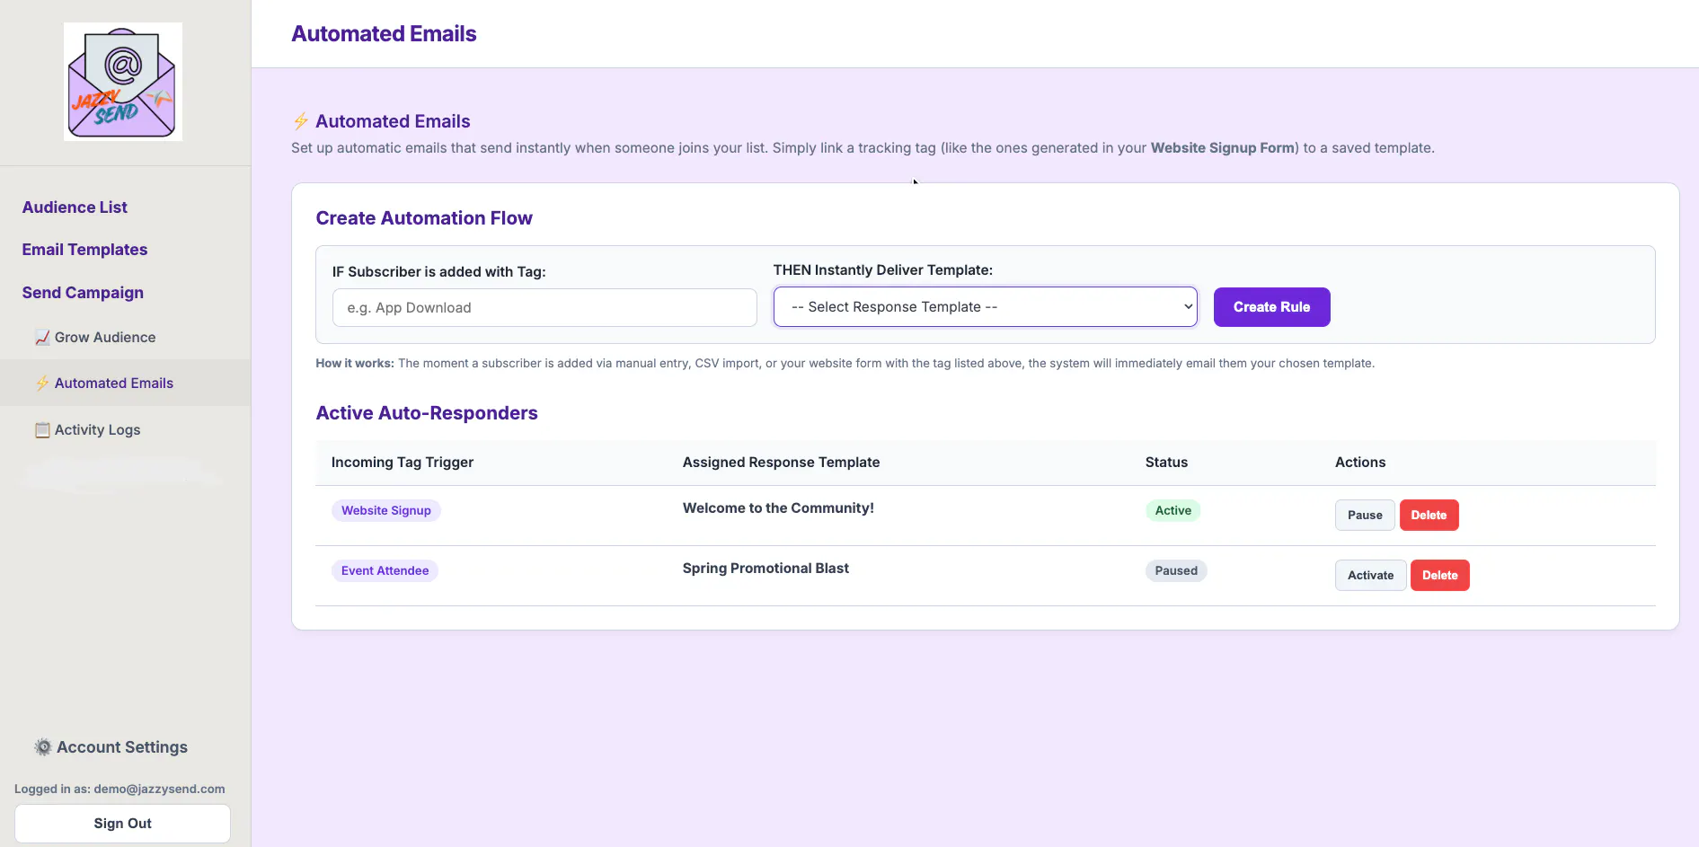The image size is (1699, 847).
Task: Click the Active status badge
Action: [1173, 511]
